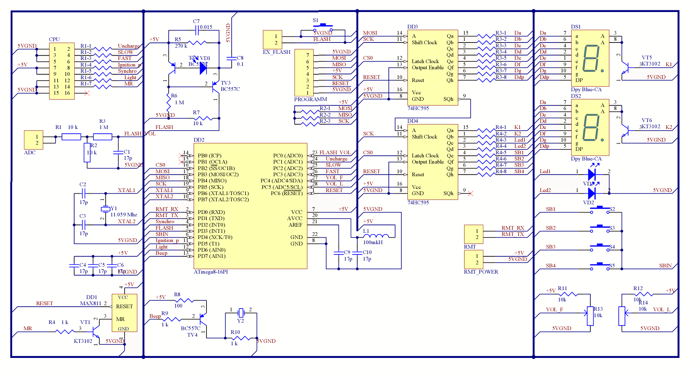Viewport: 697px width, 373px height.
Task: Click the S1 pushbutton switch symbol
Action: (x=323, y=27)
